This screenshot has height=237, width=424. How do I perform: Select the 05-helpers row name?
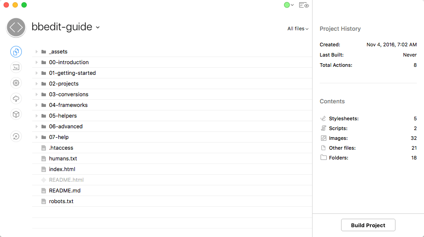tap(63, 116)
